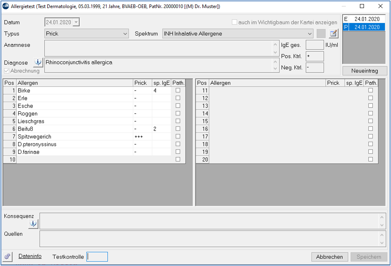391x266 pixels.
Task: Open the Spektrum edit icon button
Action: (333, 33)
